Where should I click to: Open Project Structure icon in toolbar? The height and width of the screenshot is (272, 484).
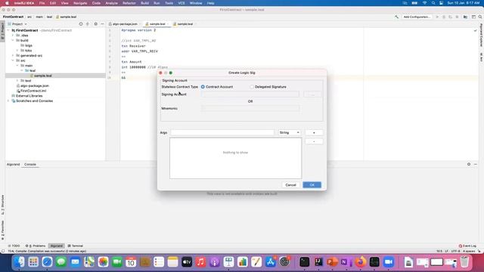click(466, 17)
